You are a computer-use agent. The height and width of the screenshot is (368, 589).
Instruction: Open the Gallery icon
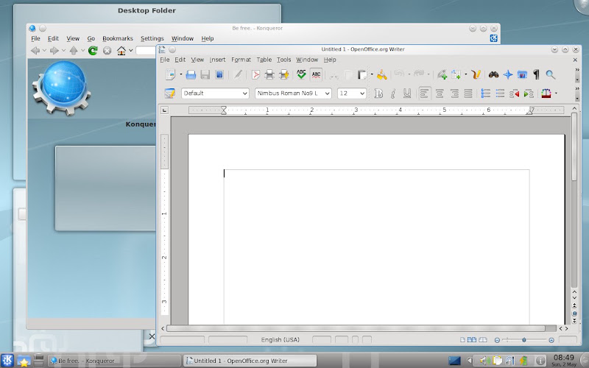(x=522, y=75)
